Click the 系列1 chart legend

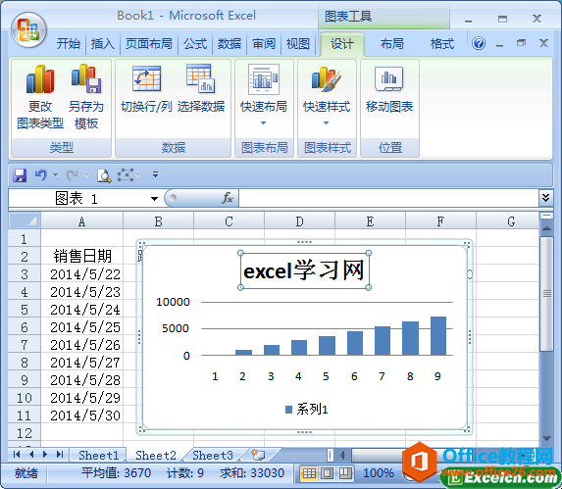coord(307,410)
